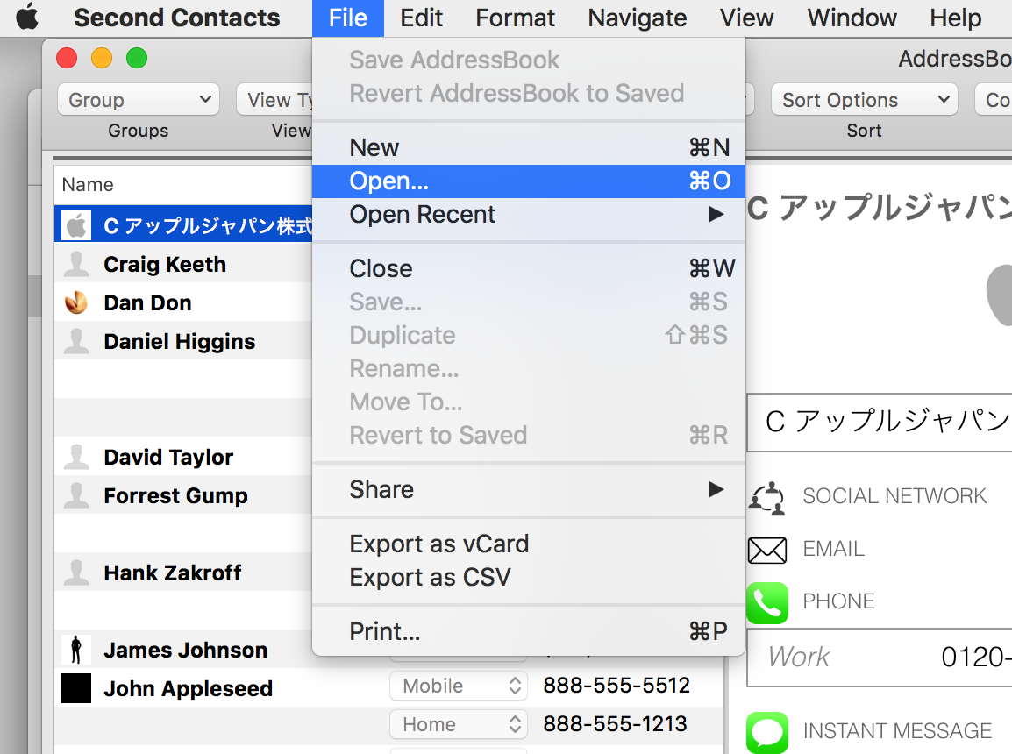Choose New from the File menu
Viewport: 1012px width, 754px height.
(529, 147)
